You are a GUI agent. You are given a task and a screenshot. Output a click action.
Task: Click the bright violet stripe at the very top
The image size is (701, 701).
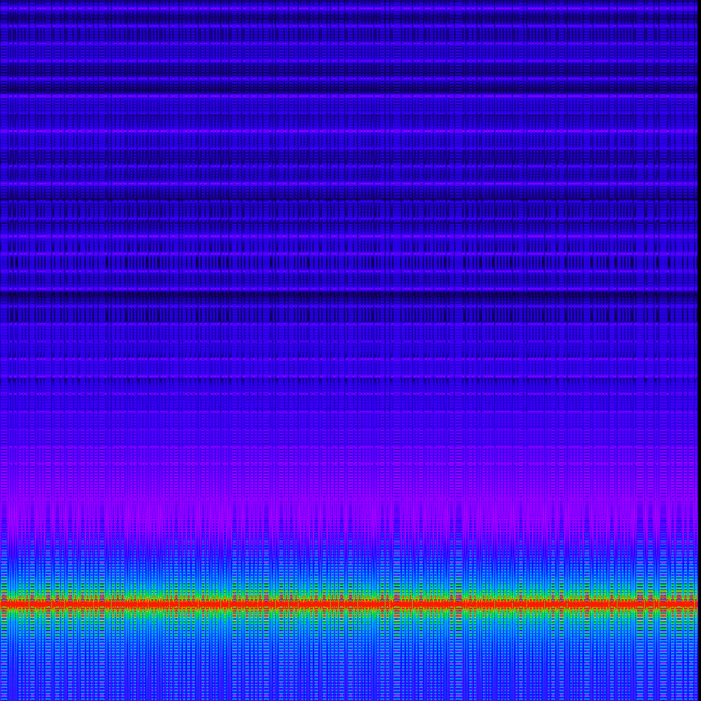click(x=350, y=8)
